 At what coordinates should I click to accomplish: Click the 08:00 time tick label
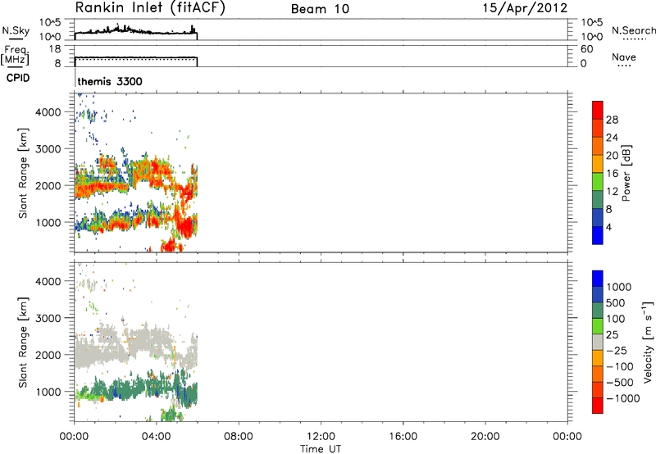(x=238, y=437)
